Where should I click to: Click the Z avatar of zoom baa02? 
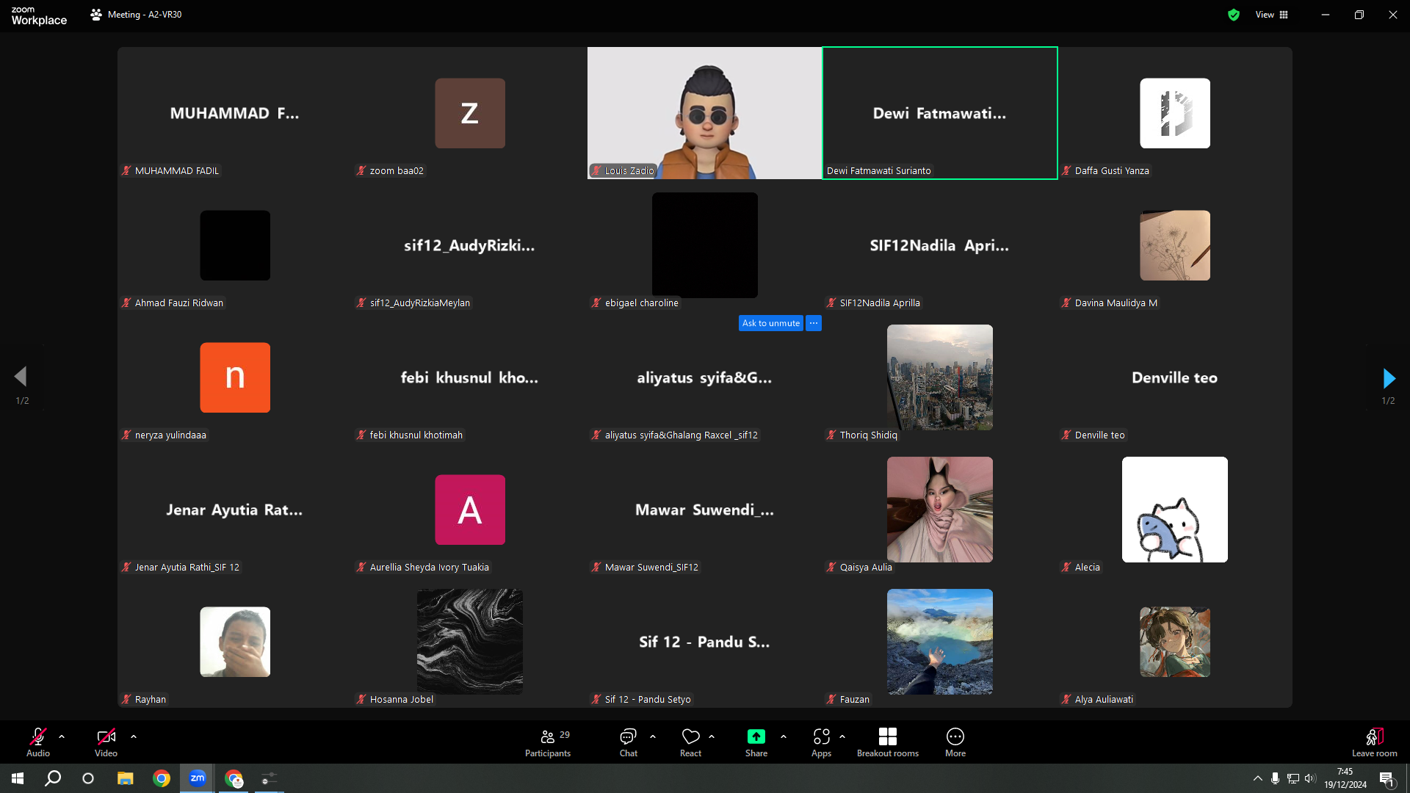(470, 113)
